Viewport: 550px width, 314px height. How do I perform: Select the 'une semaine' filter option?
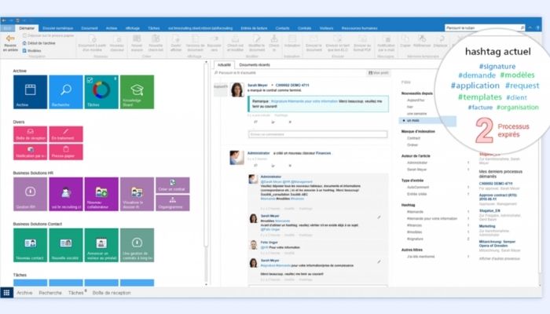coord(417,114)
